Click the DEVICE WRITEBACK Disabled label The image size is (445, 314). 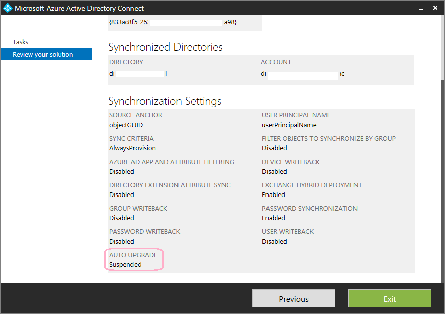click(x=274, y=171)
